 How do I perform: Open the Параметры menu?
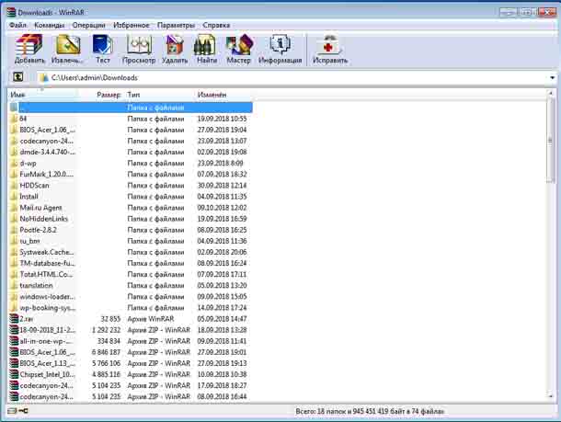(x=176, y=25)
